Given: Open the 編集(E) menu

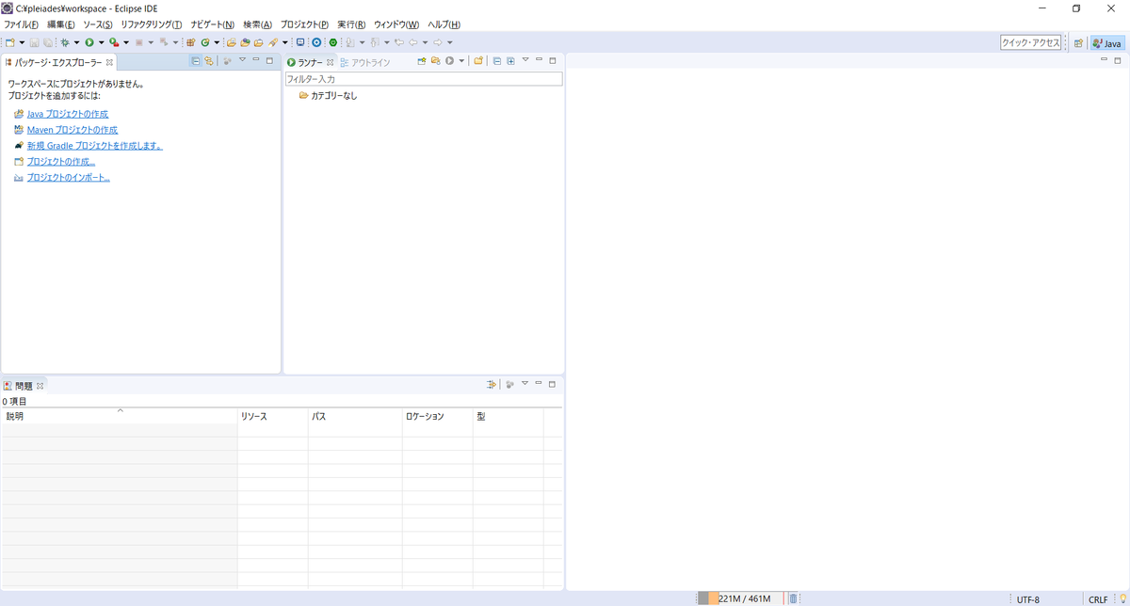Looking at the screenshot, I should coord(60,24).
